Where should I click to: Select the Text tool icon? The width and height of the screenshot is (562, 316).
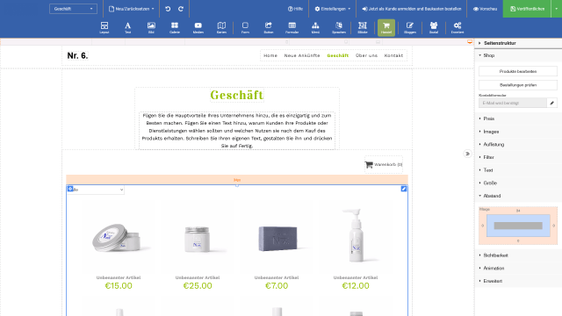tap(127, 27)
